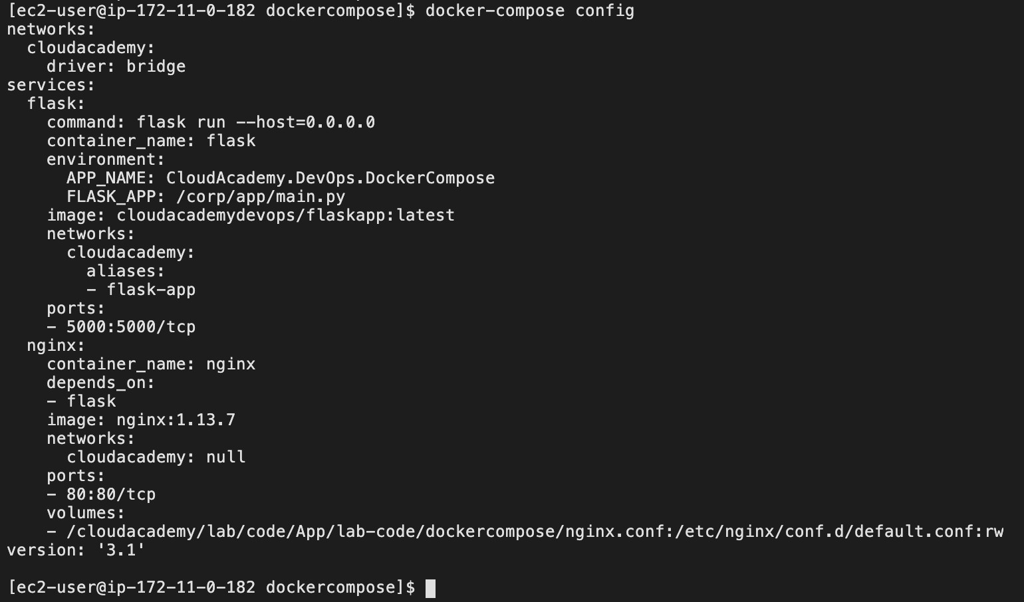Viewport: 1024px width, 602px height.
Task: Click the '- flask-app' alias entry
Action: (x=141, y=290)
